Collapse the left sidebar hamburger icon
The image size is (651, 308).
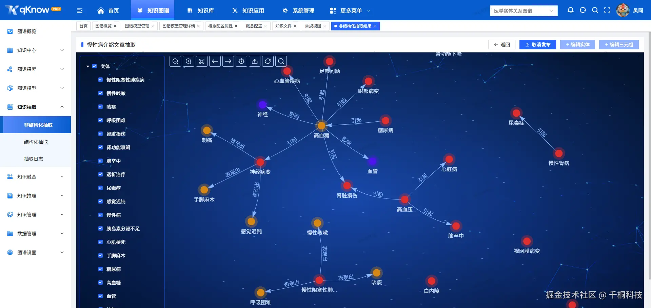(x=80, y=10)
